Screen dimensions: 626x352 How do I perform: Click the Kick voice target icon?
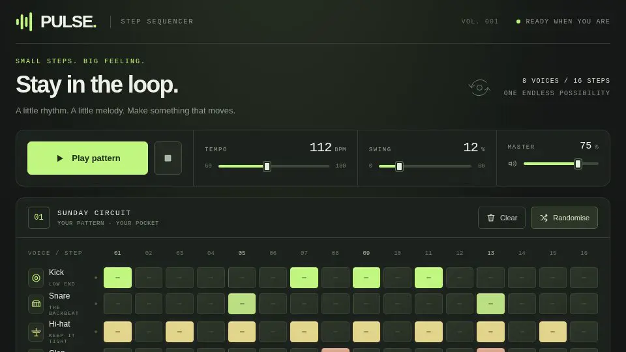click(36, 278)
